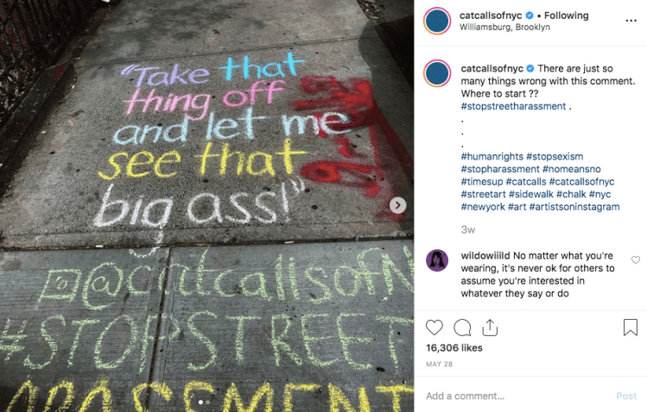View the 16,306 likes list
647x412 pixels.
point(454,348)
